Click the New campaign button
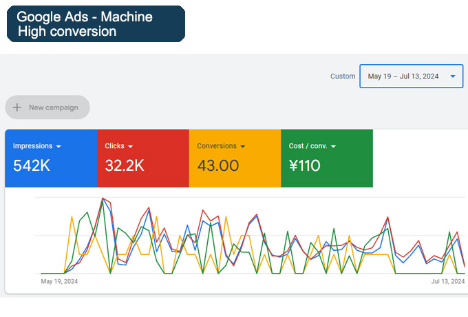The width and height of the screenshot is (468, 317). (47, 108)
